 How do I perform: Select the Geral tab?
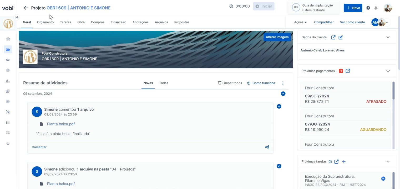click(27, 22)
